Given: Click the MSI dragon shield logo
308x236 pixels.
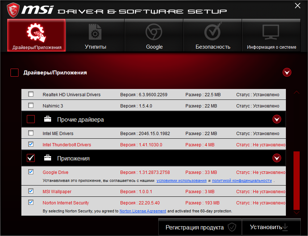Looking at the screenshot, I should (x=13, y=10).
